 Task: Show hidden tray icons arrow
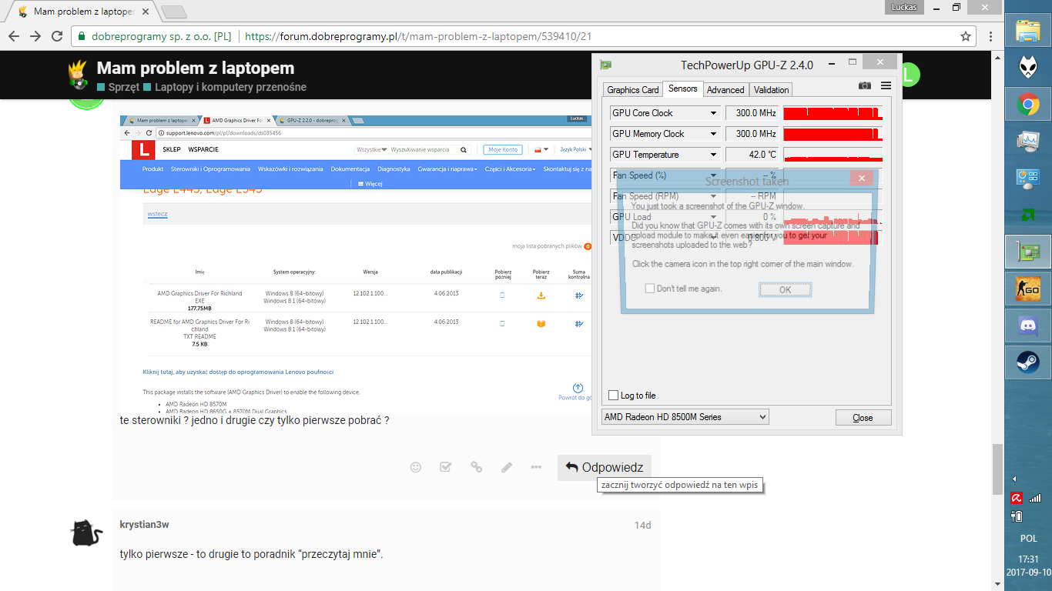coord(1014,479)
